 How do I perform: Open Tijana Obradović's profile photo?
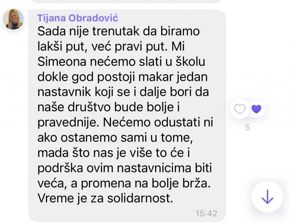13,19
